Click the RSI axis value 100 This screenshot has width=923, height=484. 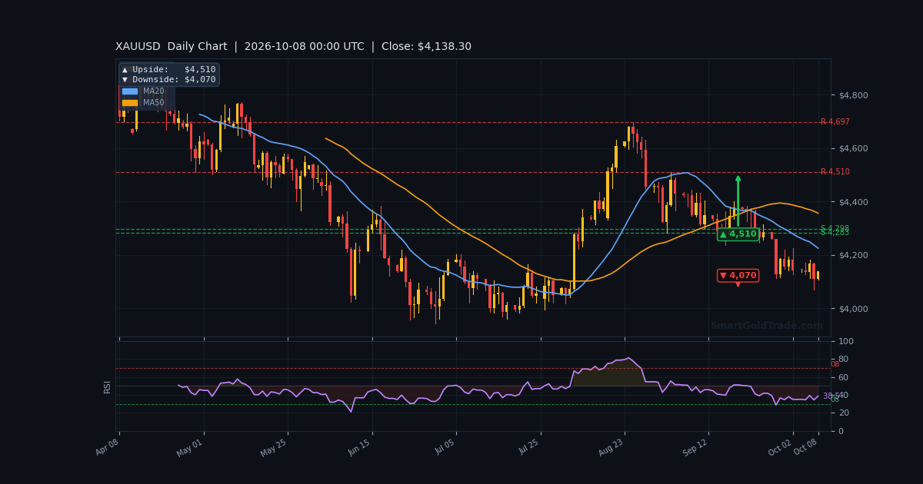[846, 341]
